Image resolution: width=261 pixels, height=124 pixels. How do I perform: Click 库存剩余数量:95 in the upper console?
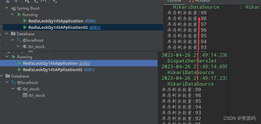pos(187,36)
